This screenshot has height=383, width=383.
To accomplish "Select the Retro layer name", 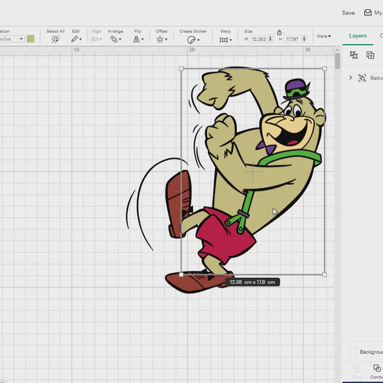I will click(377, 78).
